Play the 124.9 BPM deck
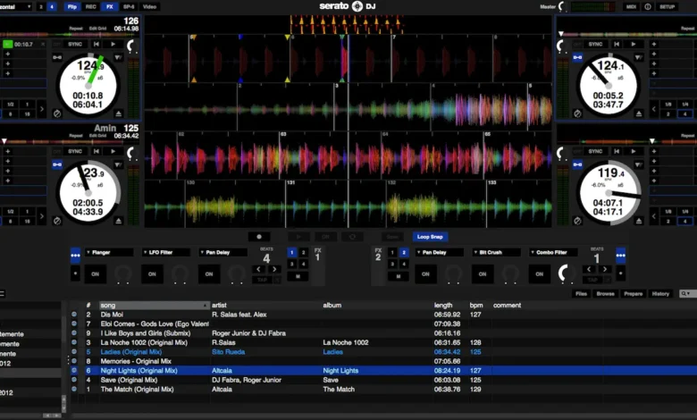697x420 pixels. point(113,44)
